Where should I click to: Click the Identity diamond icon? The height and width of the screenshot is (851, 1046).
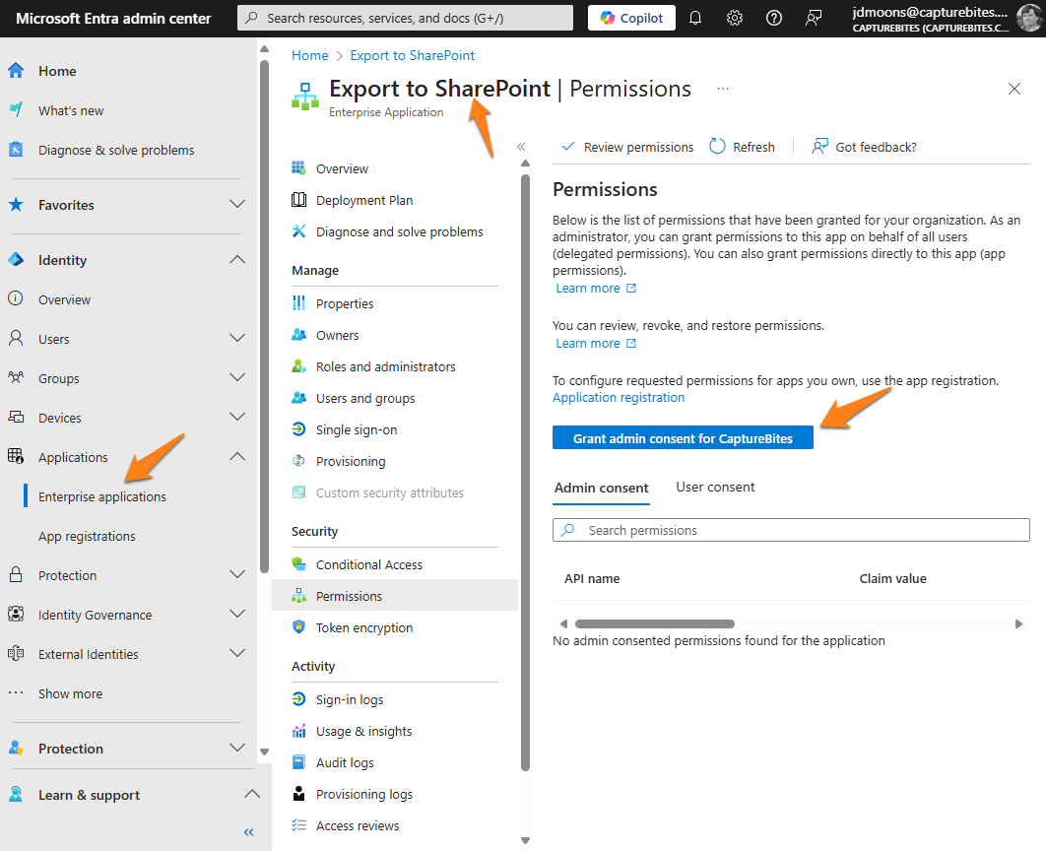click(16, 260)
